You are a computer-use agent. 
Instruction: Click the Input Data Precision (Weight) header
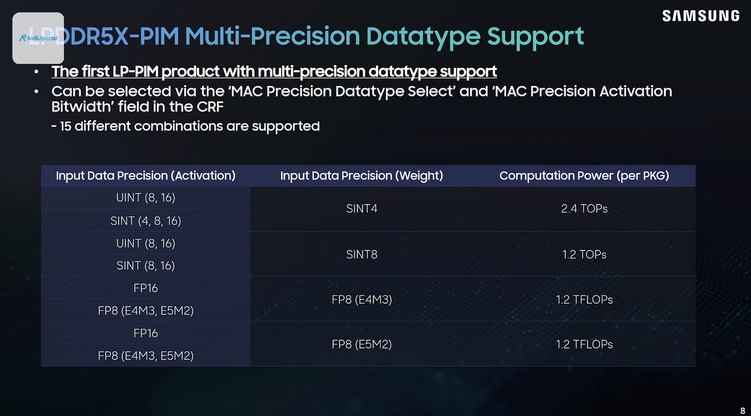362,176
